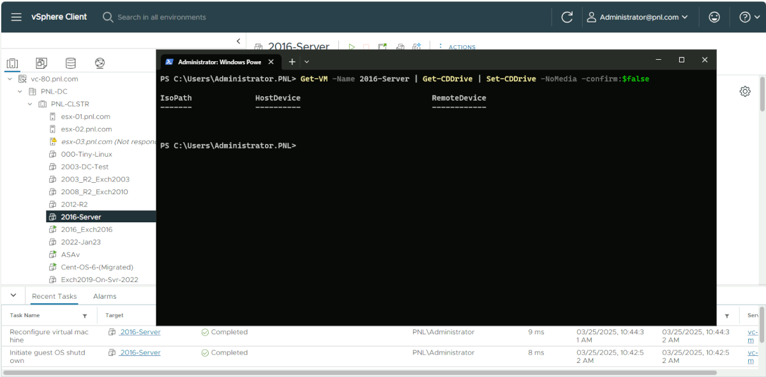This screenshot has width=766, height=377.
Task: Click the Power On play icon
Action: [352, 46]
